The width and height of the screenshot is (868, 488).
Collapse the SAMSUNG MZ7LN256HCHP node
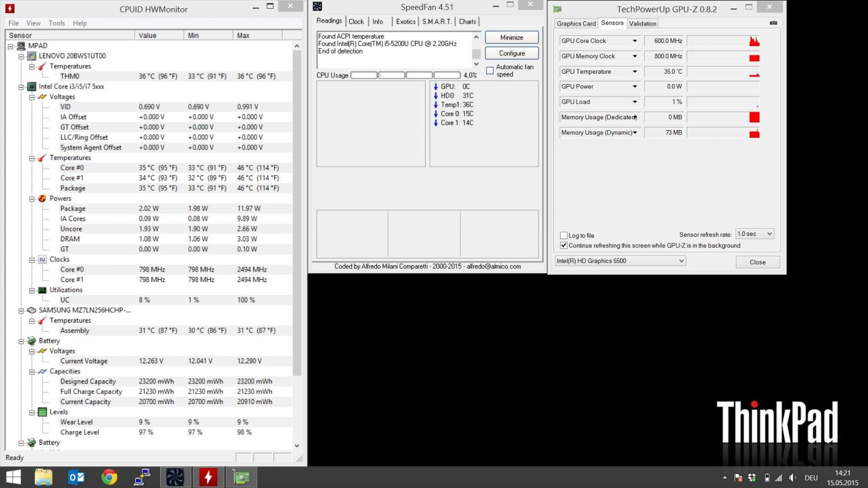(x=21, y=311)
